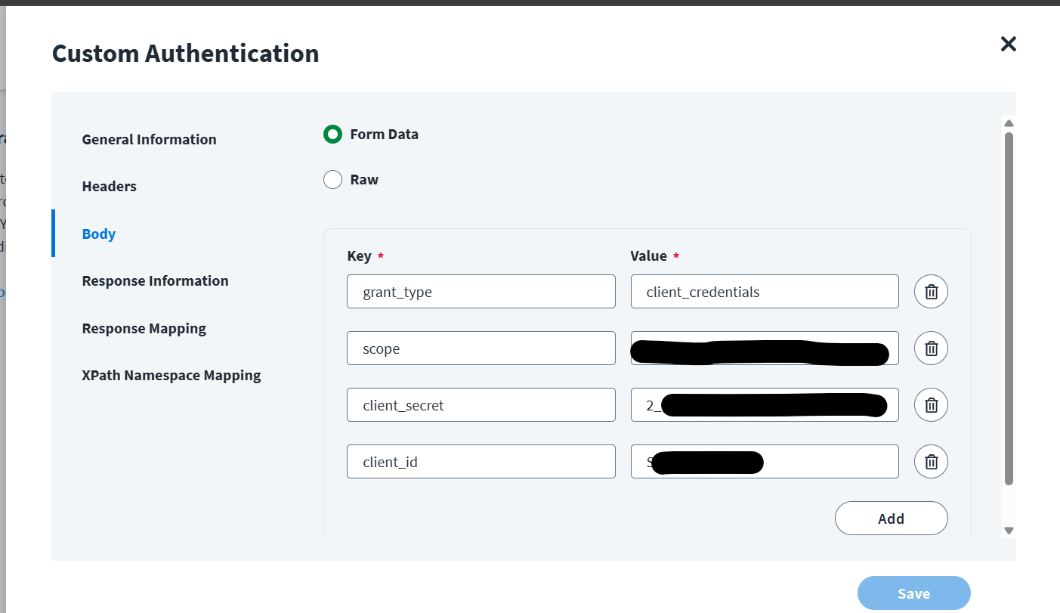Save the custom authentication settings
The height and width of the screenshot is (613, 1060).
click(x=913, y=593)
